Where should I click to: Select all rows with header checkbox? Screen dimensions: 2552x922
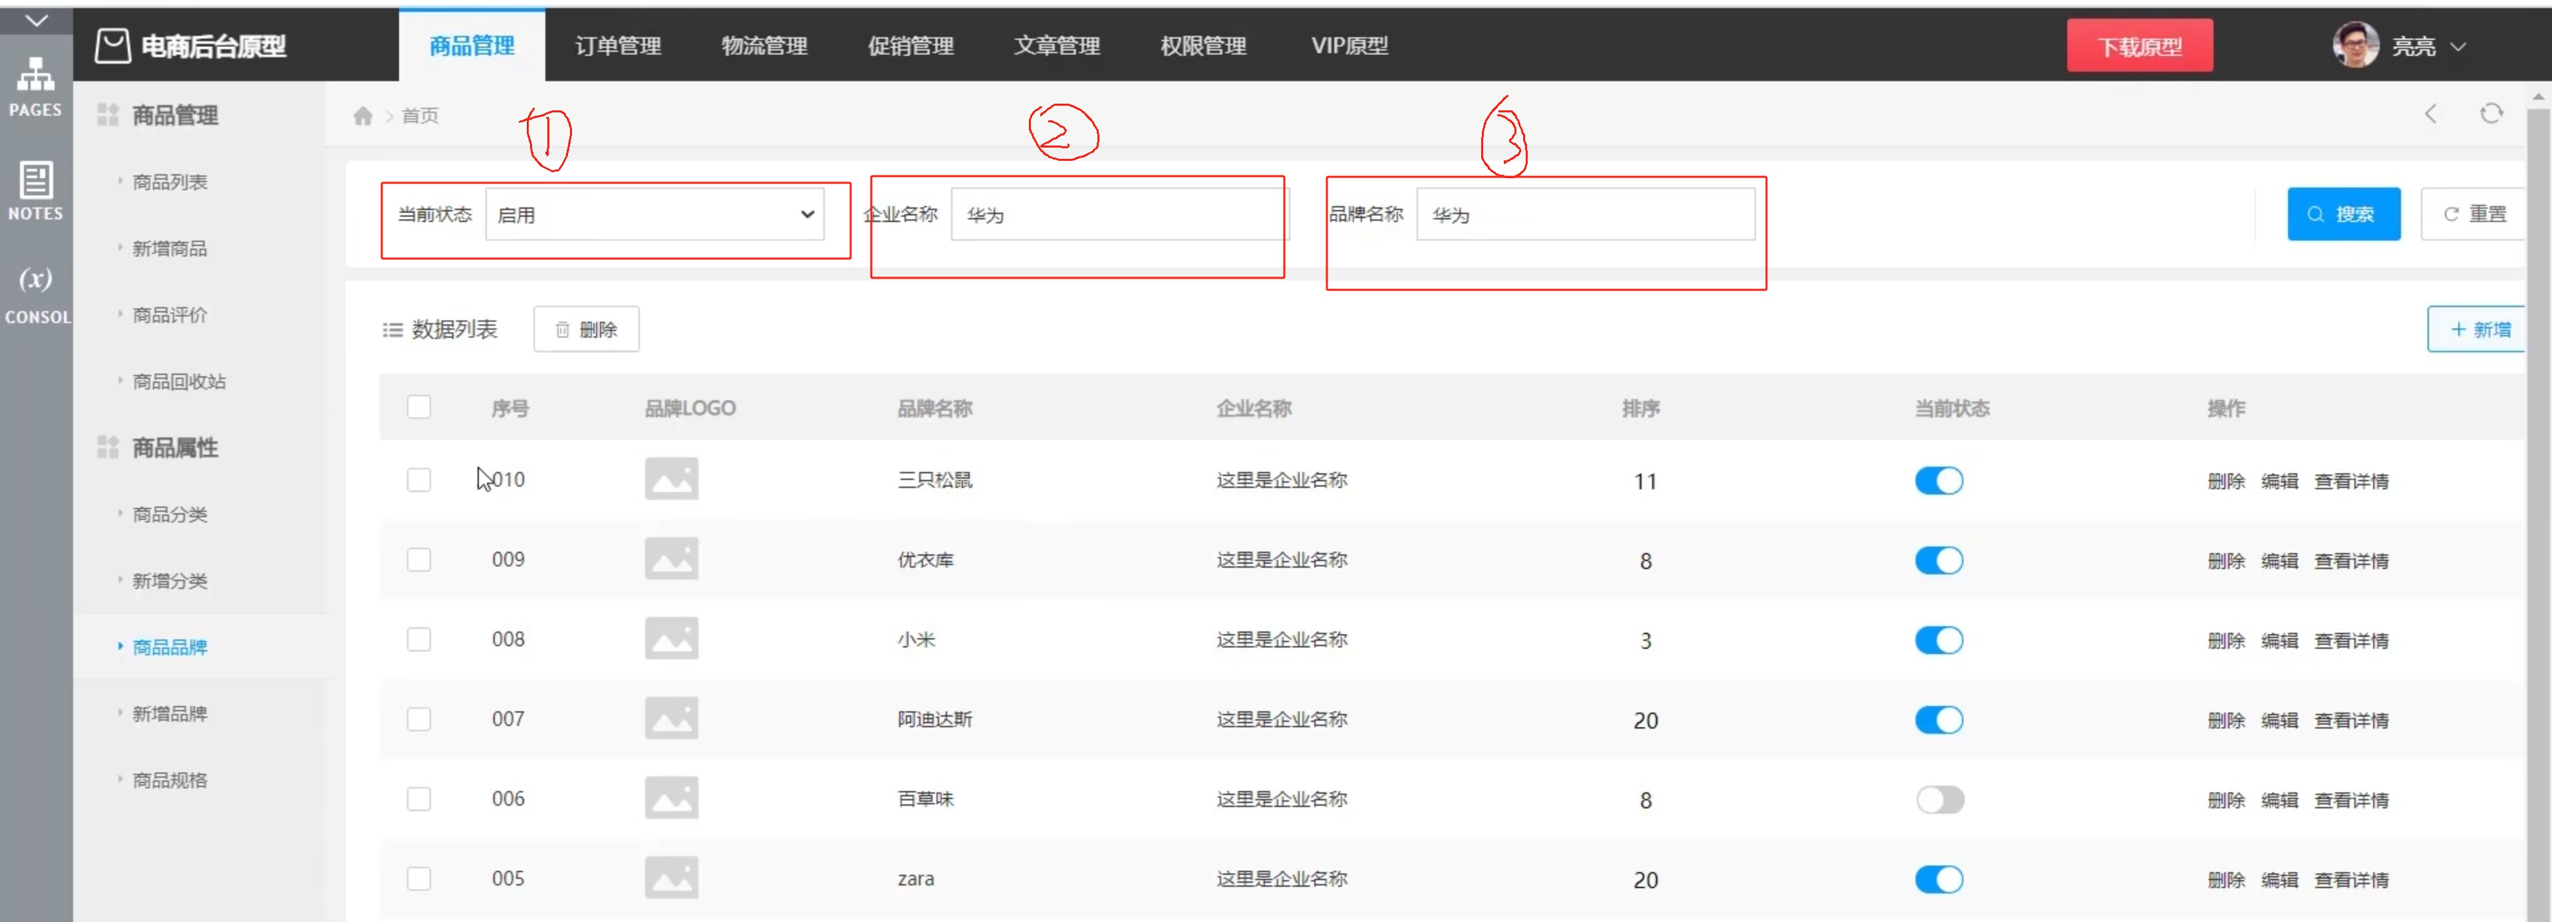(x=419, y=407)
